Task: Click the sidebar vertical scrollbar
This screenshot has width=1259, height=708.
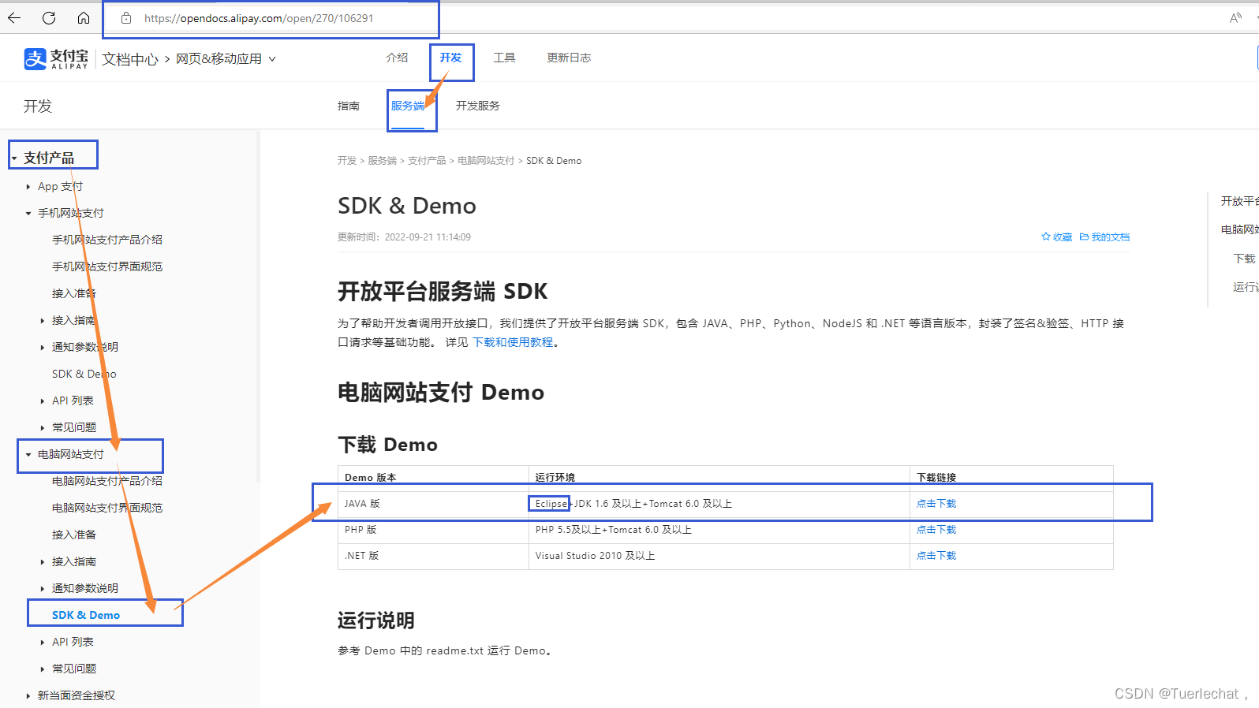Action: coord(258,307)
